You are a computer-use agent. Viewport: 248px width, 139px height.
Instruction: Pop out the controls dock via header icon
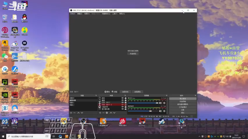click(195, 95)
